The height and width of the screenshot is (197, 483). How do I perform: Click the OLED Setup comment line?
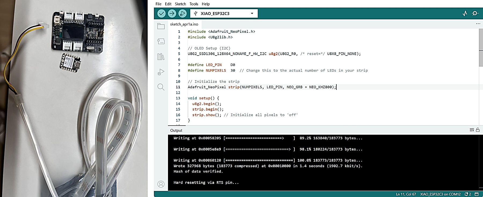pyautogui.click(x=209, y=48)
